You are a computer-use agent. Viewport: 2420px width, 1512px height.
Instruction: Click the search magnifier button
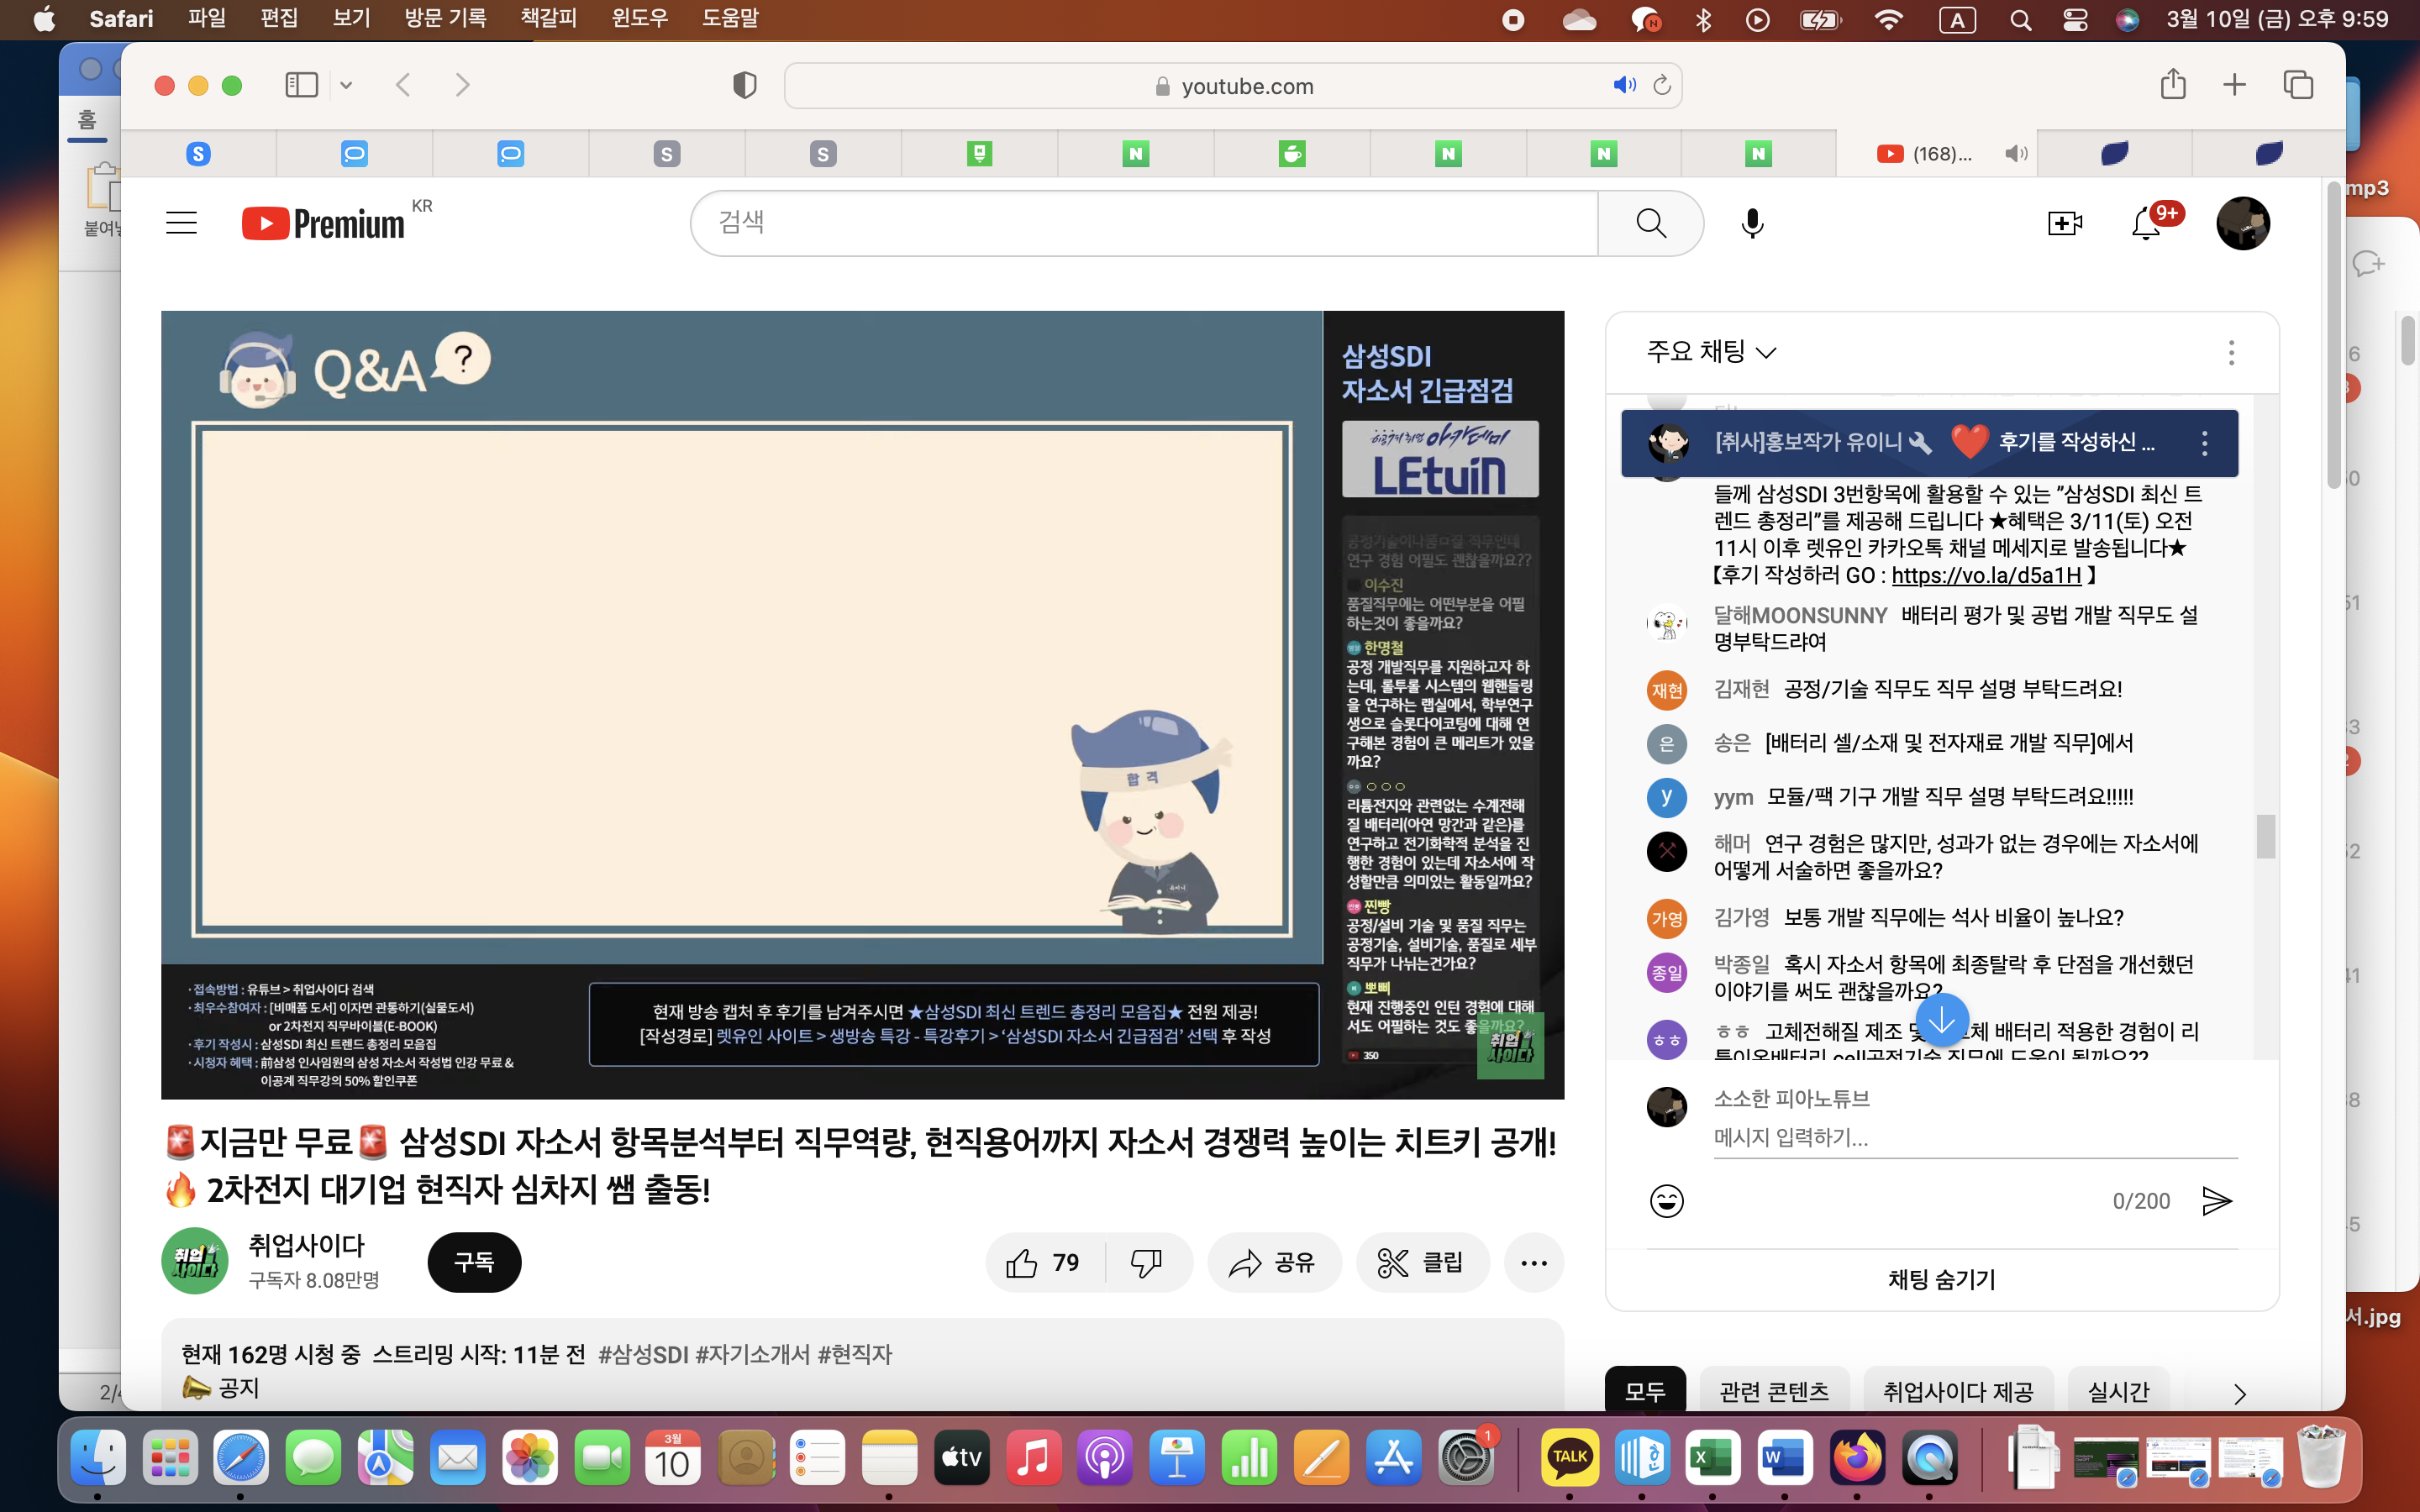[x=1650, y=223]
